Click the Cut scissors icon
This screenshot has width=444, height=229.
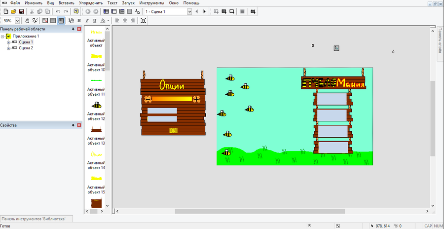click(32, 12)
